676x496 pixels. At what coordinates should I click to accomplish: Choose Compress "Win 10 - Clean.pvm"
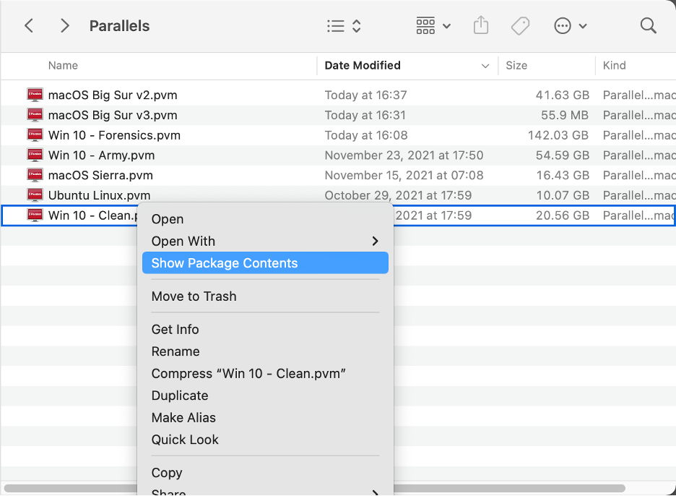click(248, 373)
